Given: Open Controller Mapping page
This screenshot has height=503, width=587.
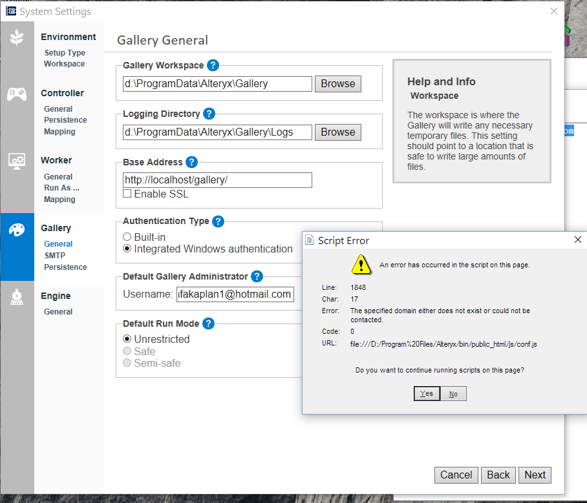Looking at the screenshot, I should coord(59,132).
